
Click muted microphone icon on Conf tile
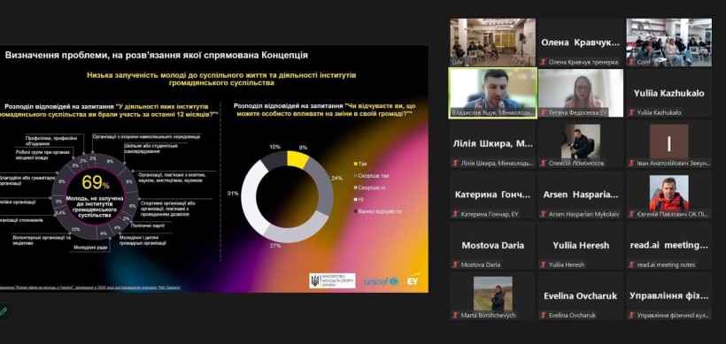631,62
